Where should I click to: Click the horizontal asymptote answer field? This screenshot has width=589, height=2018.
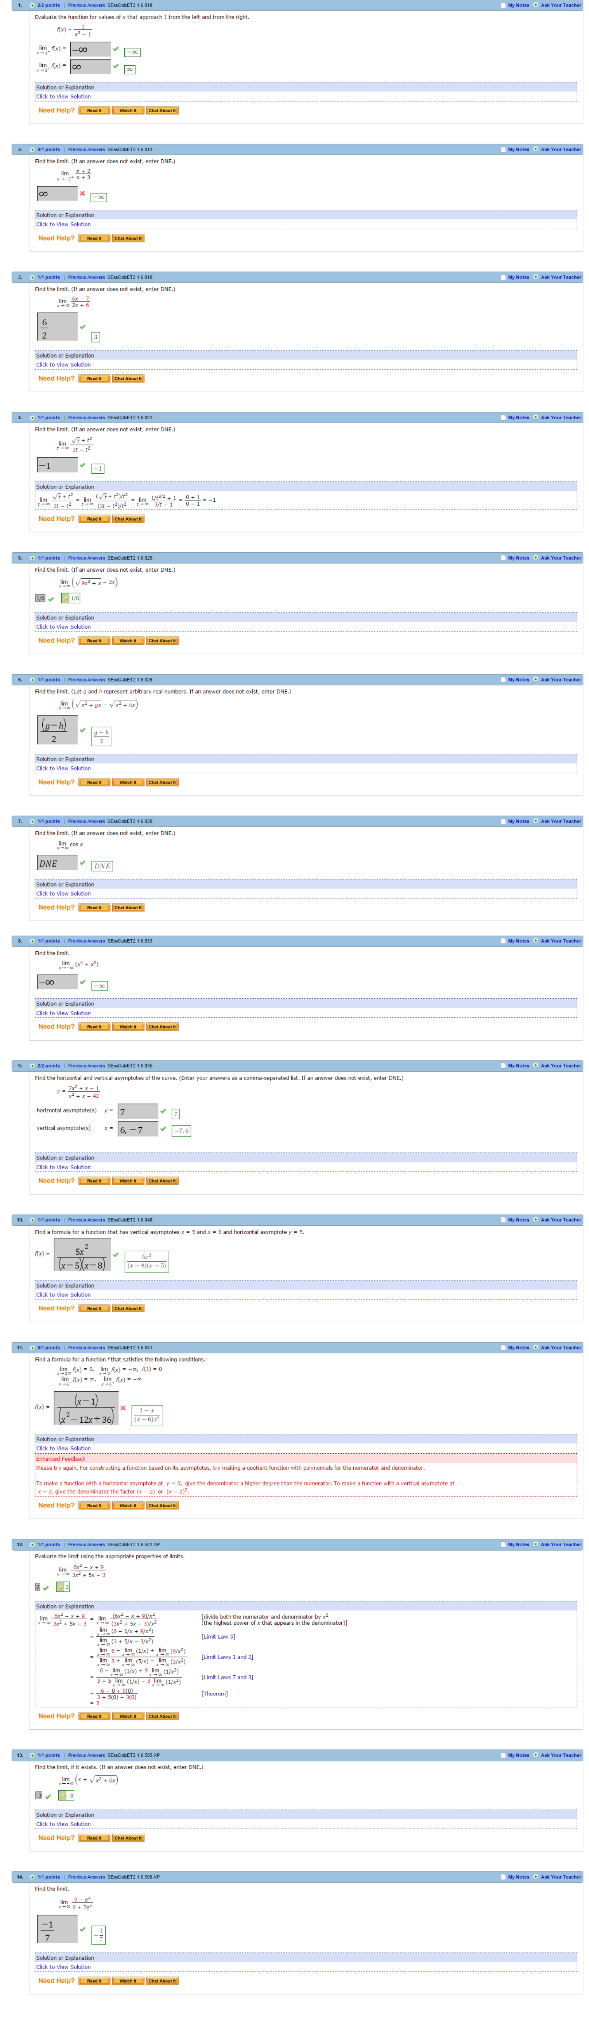[x=138, y=1112]
